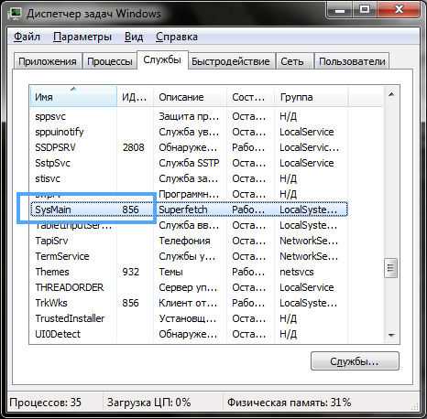Switch to the Приложения tab

(x=48, y=61)
